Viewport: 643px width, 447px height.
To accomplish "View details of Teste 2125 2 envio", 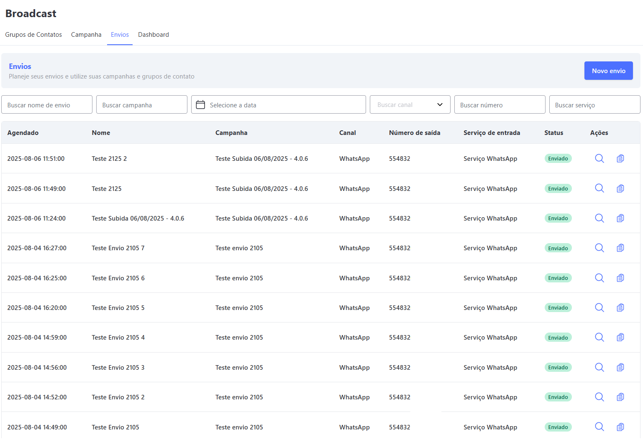I will pos(599,158).
